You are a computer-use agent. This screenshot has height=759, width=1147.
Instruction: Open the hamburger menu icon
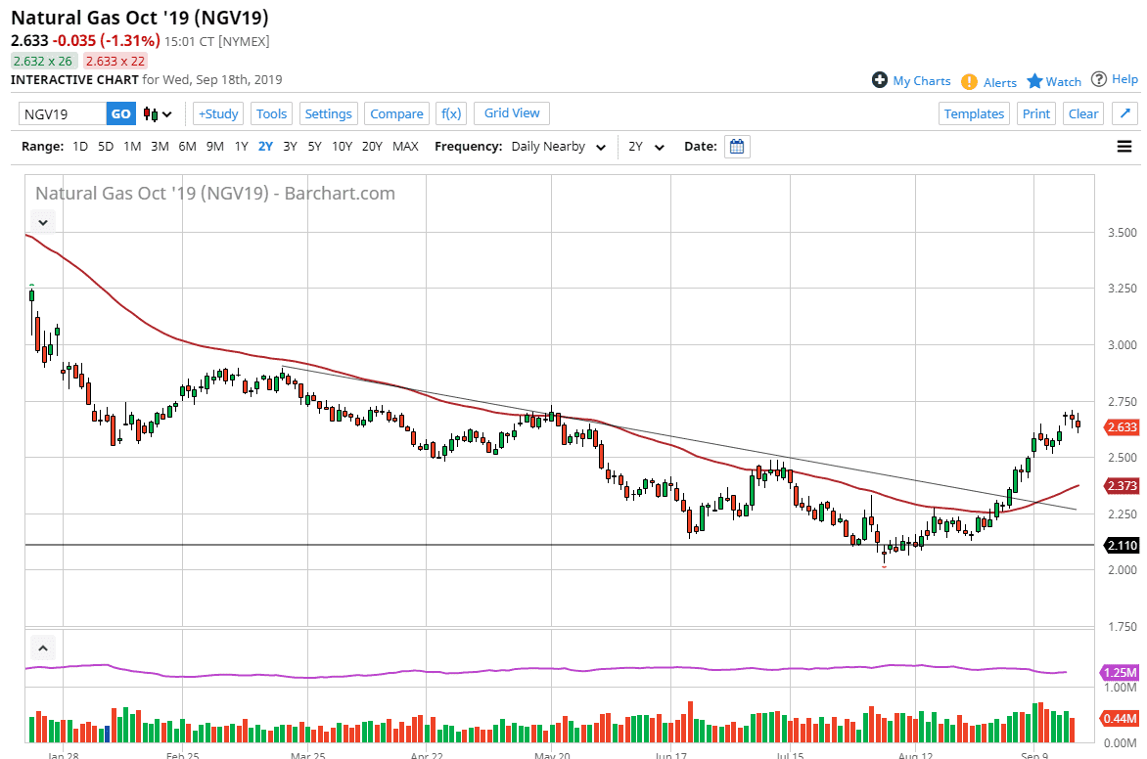pyautogui.click(x=1124, y=147)
